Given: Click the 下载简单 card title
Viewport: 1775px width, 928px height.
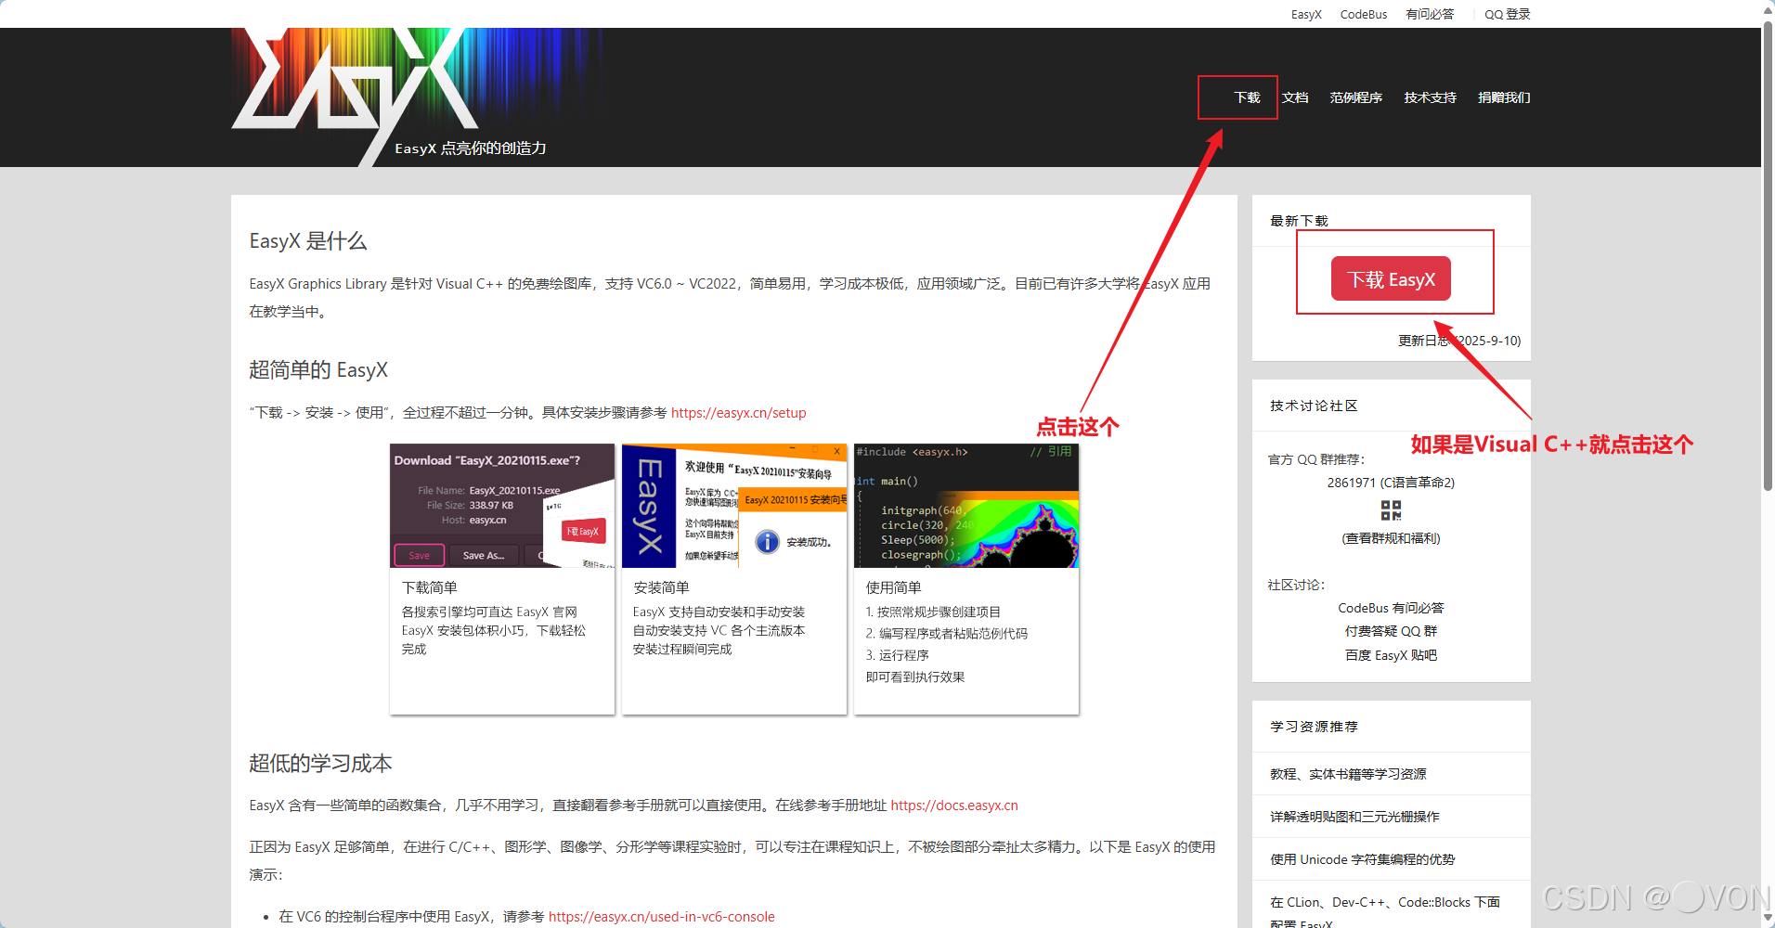Looking at the screenshot, I should point(430,587).
